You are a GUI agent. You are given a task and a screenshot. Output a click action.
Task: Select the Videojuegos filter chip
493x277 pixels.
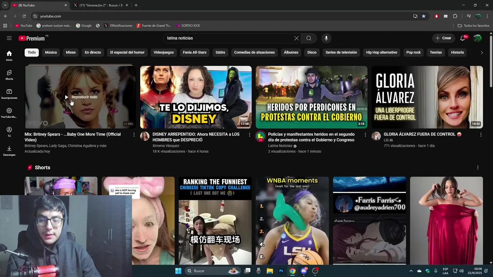tap(164, 52)
